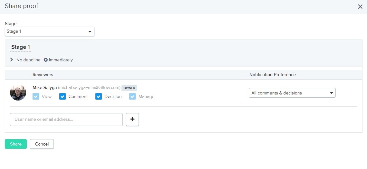The height and width of the screenshot is (169, 367).
Task: Uncheck the Decision permission checkbox
Action: pos(99,96)
